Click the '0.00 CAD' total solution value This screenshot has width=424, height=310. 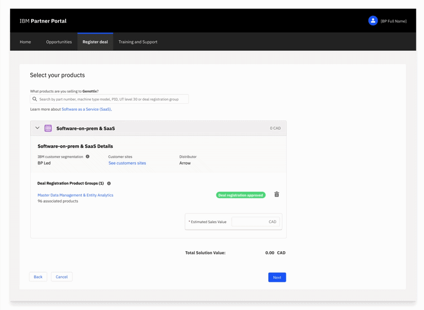tap(275, 253)
